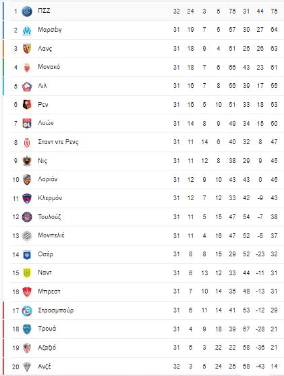Click the Οσέρ team name
Screen dimensions: 284x376
pos(45,254)
